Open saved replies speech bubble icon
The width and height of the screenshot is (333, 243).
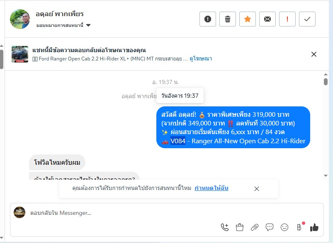269,227
